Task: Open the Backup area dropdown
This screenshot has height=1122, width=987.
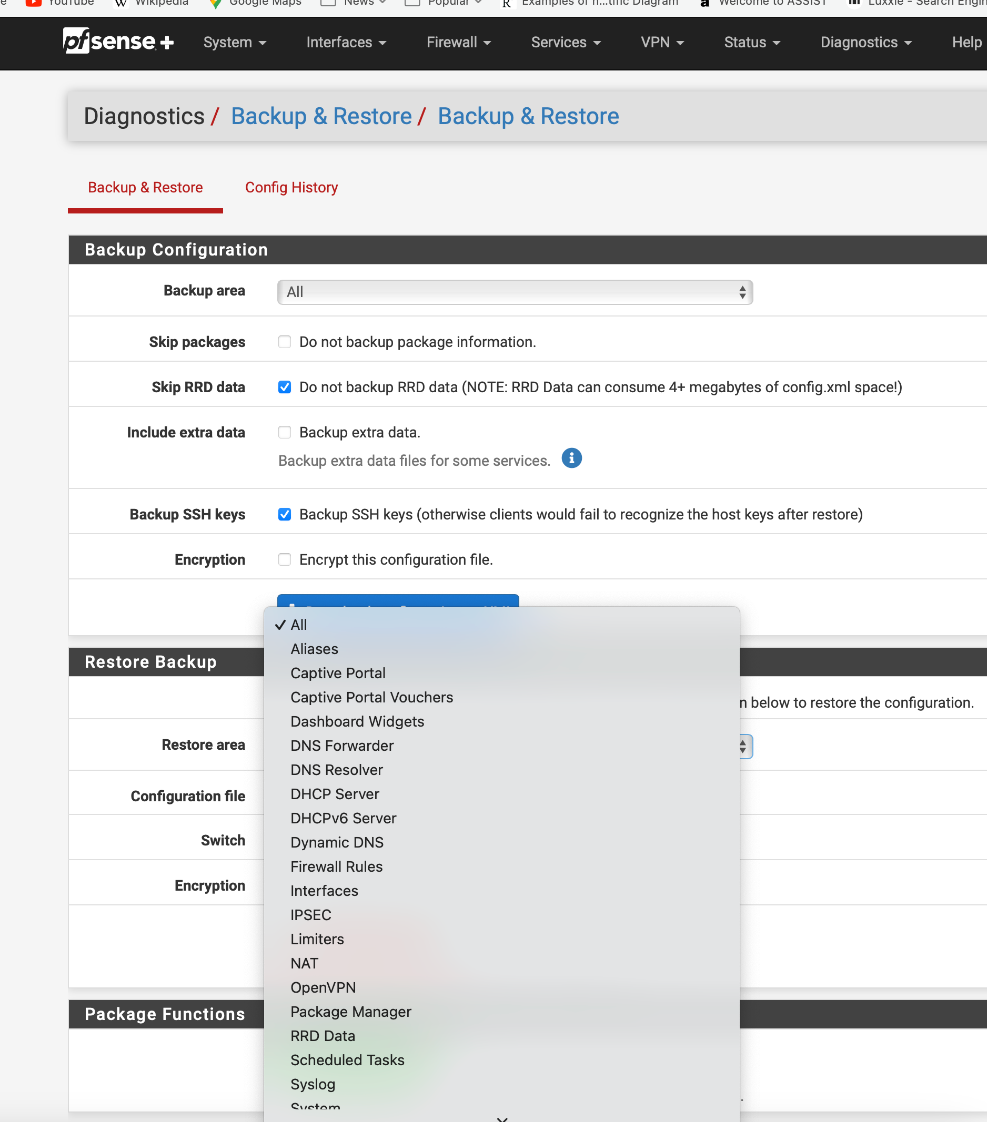Action: 515,291
